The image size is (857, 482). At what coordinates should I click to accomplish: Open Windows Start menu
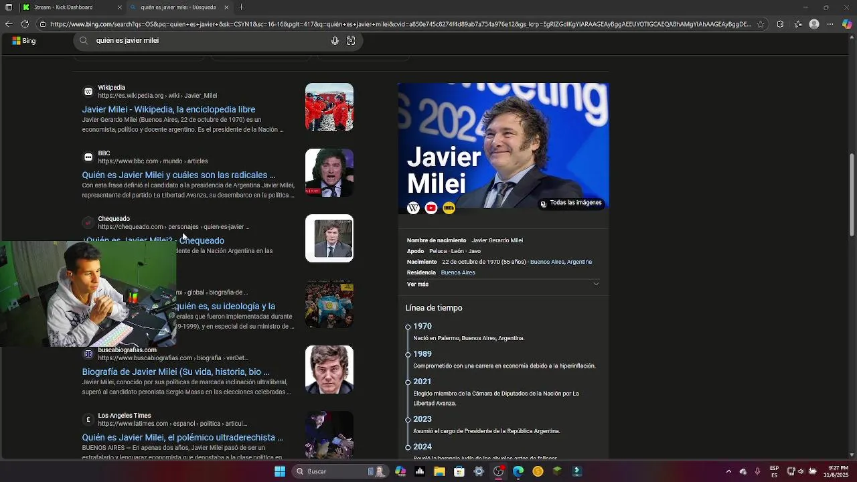click(x=280, y=471)
